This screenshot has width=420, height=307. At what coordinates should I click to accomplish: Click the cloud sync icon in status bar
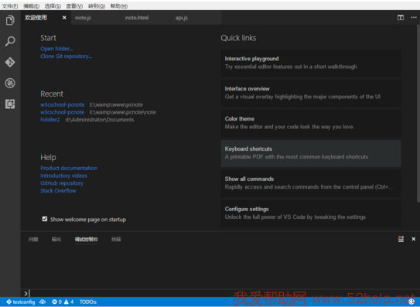[43, 302]
